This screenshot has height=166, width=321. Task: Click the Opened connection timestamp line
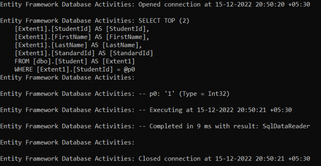155,5
